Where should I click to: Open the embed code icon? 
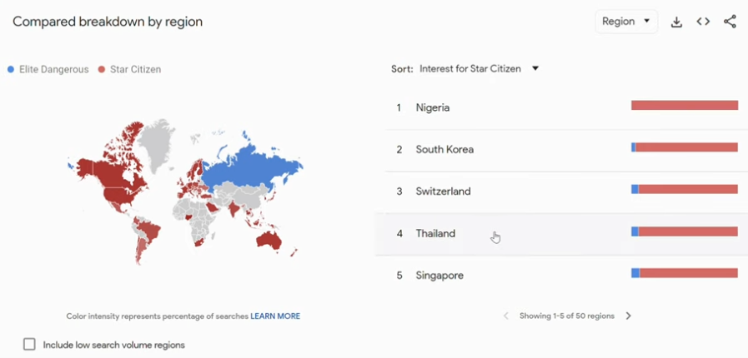pyautogui.click(x=703, y=22)
